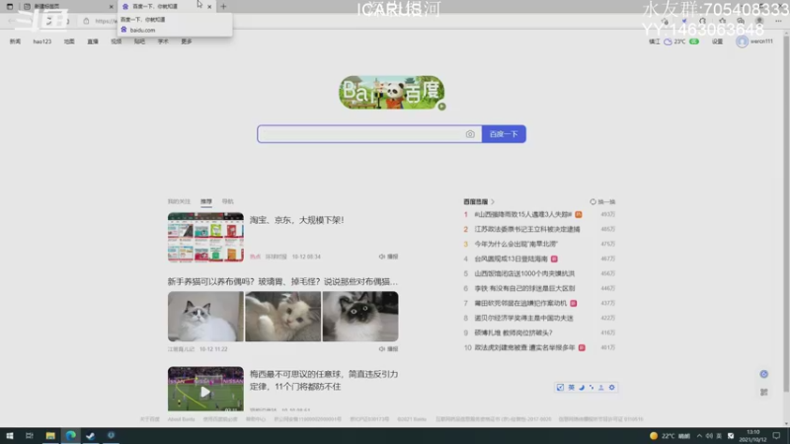The width and height of the screenshot is (790, 444).
Task: Click the Baidu panda doodle logo
Action: pyautogui.click(x=391, y=93)
